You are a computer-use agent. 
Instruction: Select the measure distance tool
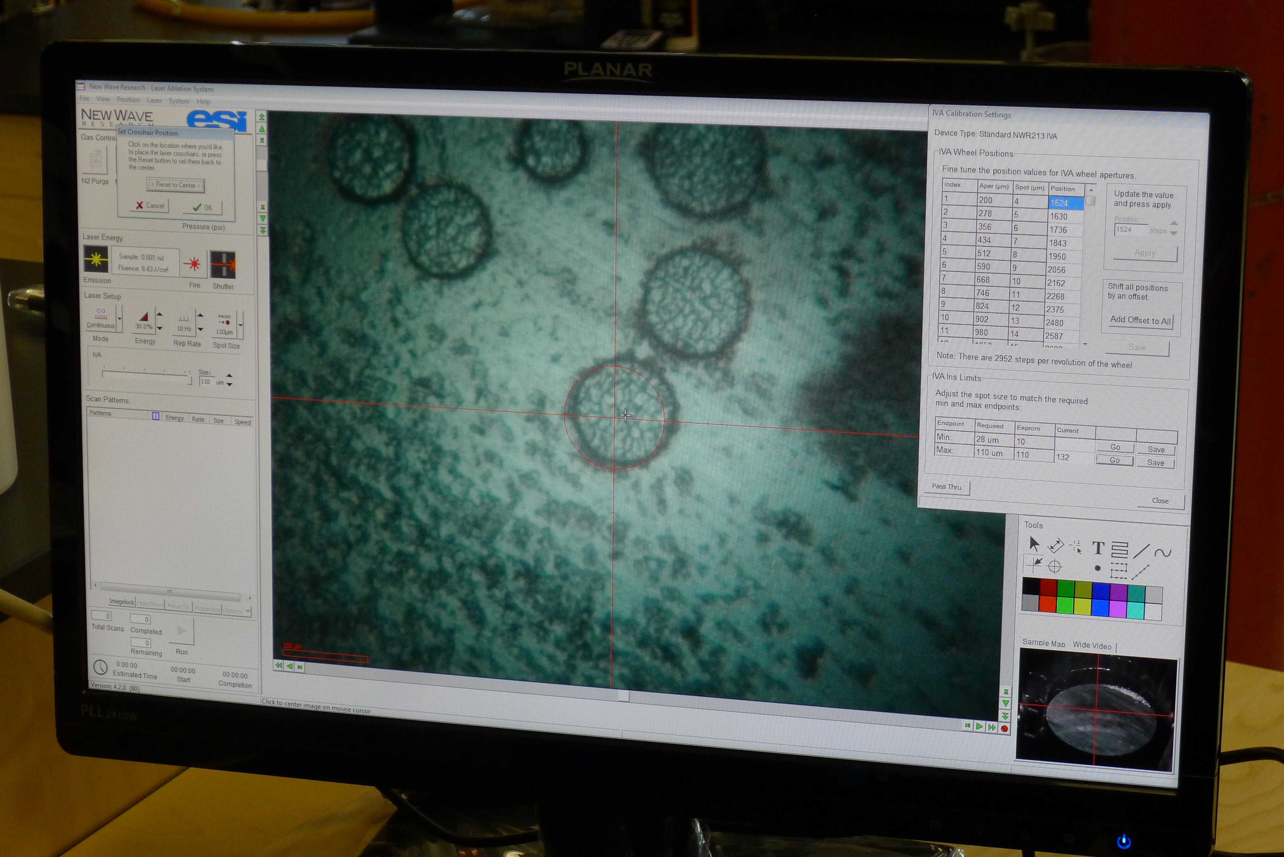1055,545
